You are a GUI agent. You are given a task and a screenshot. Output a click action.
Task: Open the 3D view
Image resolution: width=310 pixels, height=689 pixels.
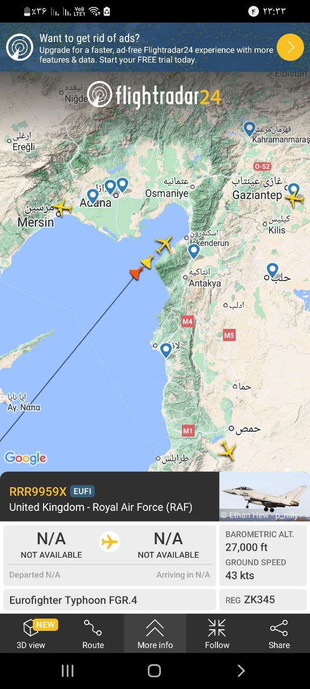click(31, 634)
